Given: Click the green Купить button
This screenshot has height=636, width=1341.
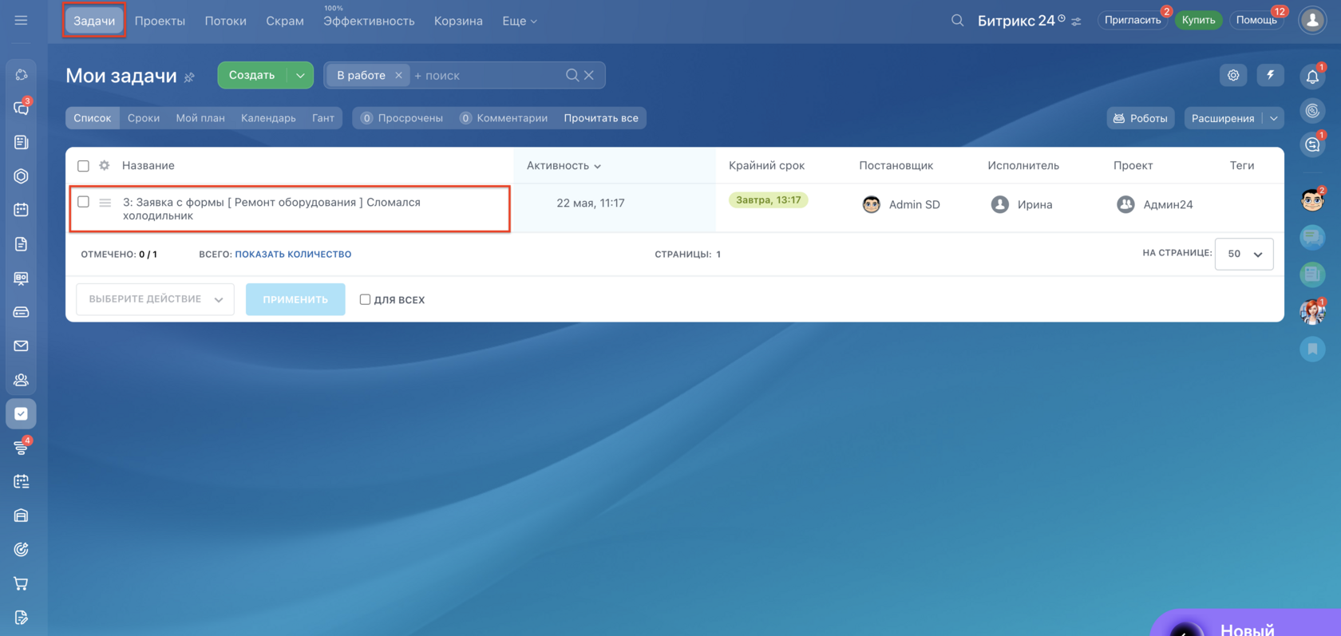Looking at the screenshot, I should click(1199, 21).
